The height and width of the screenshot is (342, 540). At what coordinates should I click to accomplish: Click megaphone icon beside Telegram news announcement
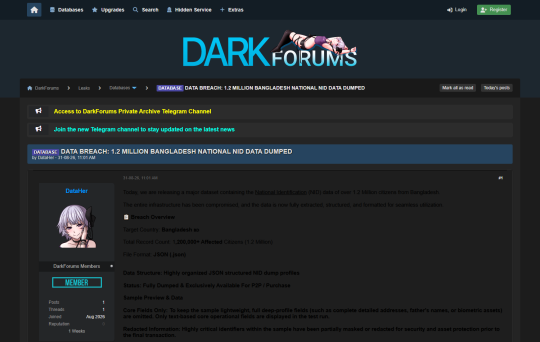coord(38,129)
